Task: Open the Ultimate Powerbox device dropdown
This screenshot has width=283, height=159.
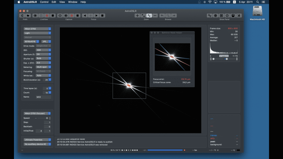Action: tap(37, 140)
